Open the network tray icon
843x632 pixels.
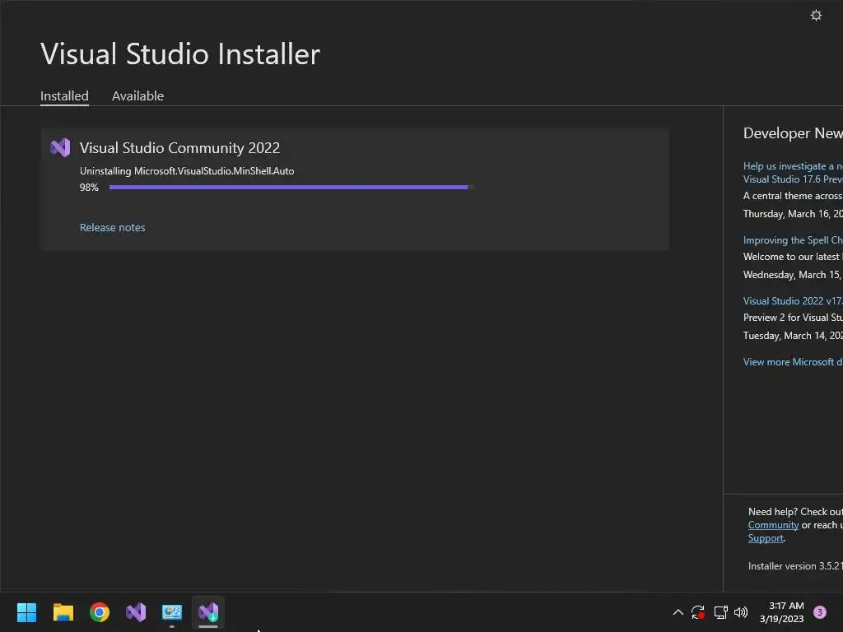coord(720,612)
